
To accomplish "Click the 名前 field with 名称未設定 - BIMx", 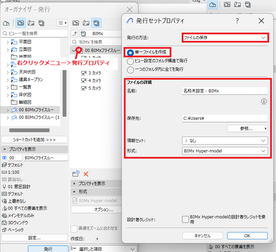I will point(225,91).
